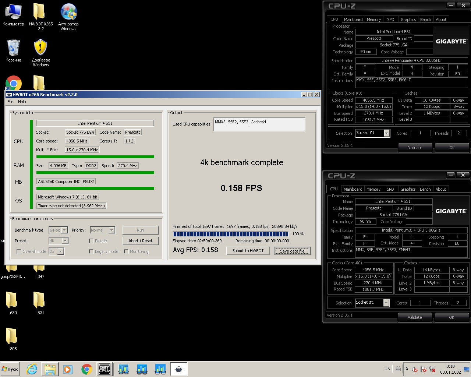Click the greyed Run button
This screenshot has width=471, height=377.
click(141, 230)
